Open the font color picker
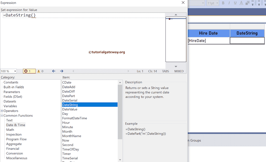The height and width of the screenshot is (162, 266). tap(241, 3)
